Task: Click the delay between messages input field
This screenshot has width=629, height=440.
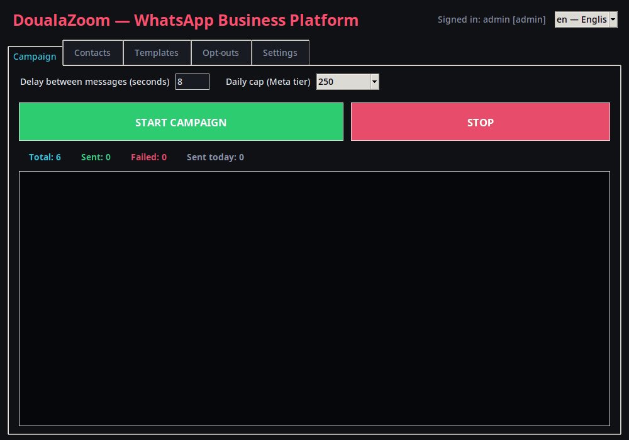Action: click(192, 82)
